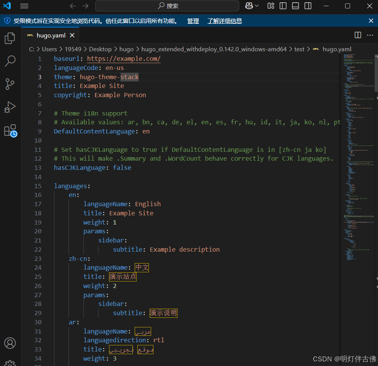Screen dimensions: 378x366
Task: Click Example description text
Action: click(185, 250)
